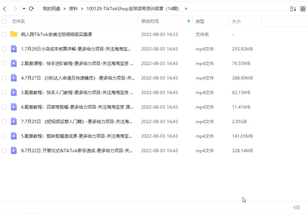
Task: Click video icon of 1.7月29日小店成本核算详解
Action: [14, 49]
